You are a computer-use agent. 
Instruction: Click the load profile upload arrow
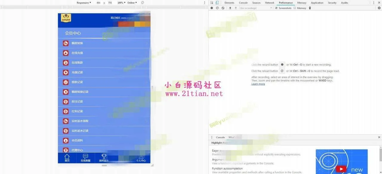coord(230,8)
